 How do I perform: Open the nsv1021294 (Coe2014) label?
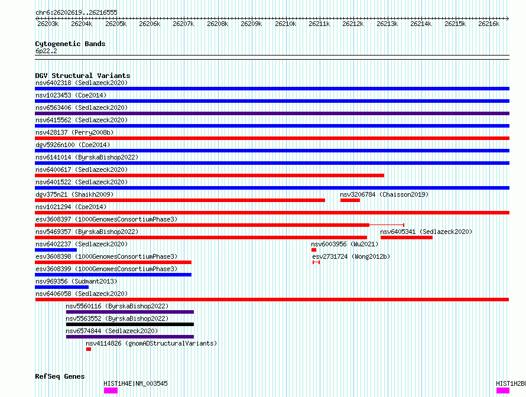(x=71, y=207)
